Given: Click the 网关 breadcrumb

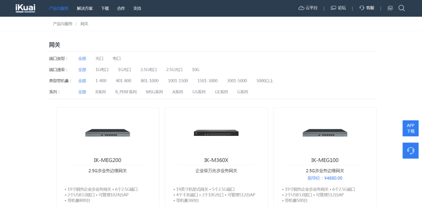Looking at the screenshot, I should pos(84,24).
